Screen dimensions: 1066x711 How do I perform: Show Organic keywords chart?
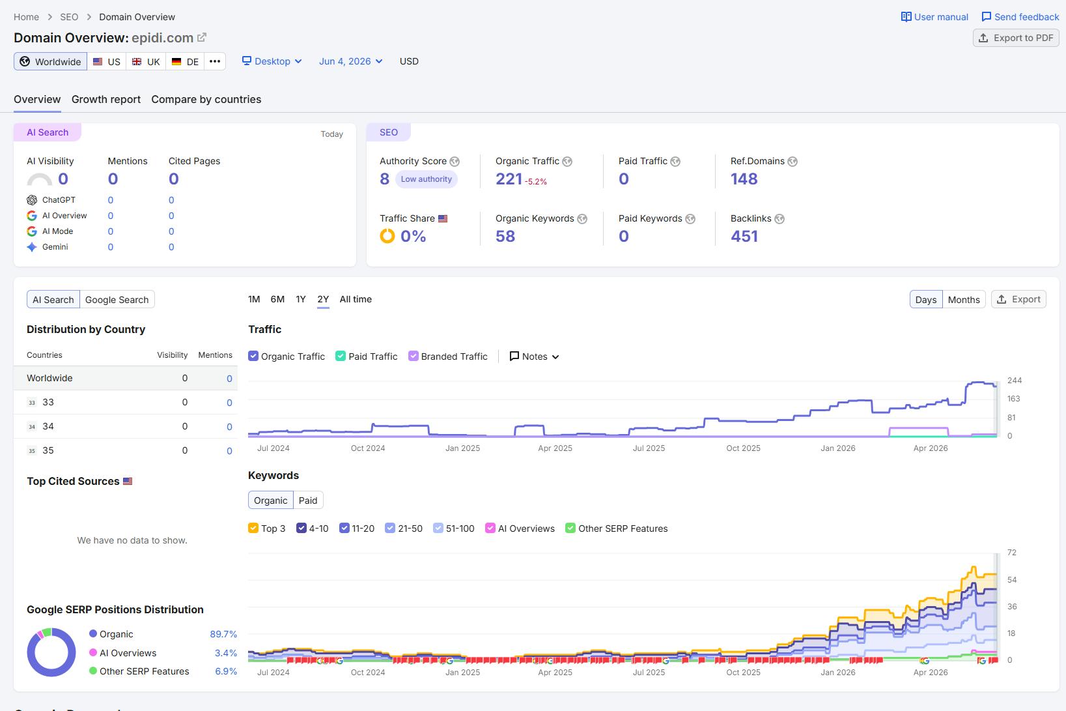click(x=271, y=501)
